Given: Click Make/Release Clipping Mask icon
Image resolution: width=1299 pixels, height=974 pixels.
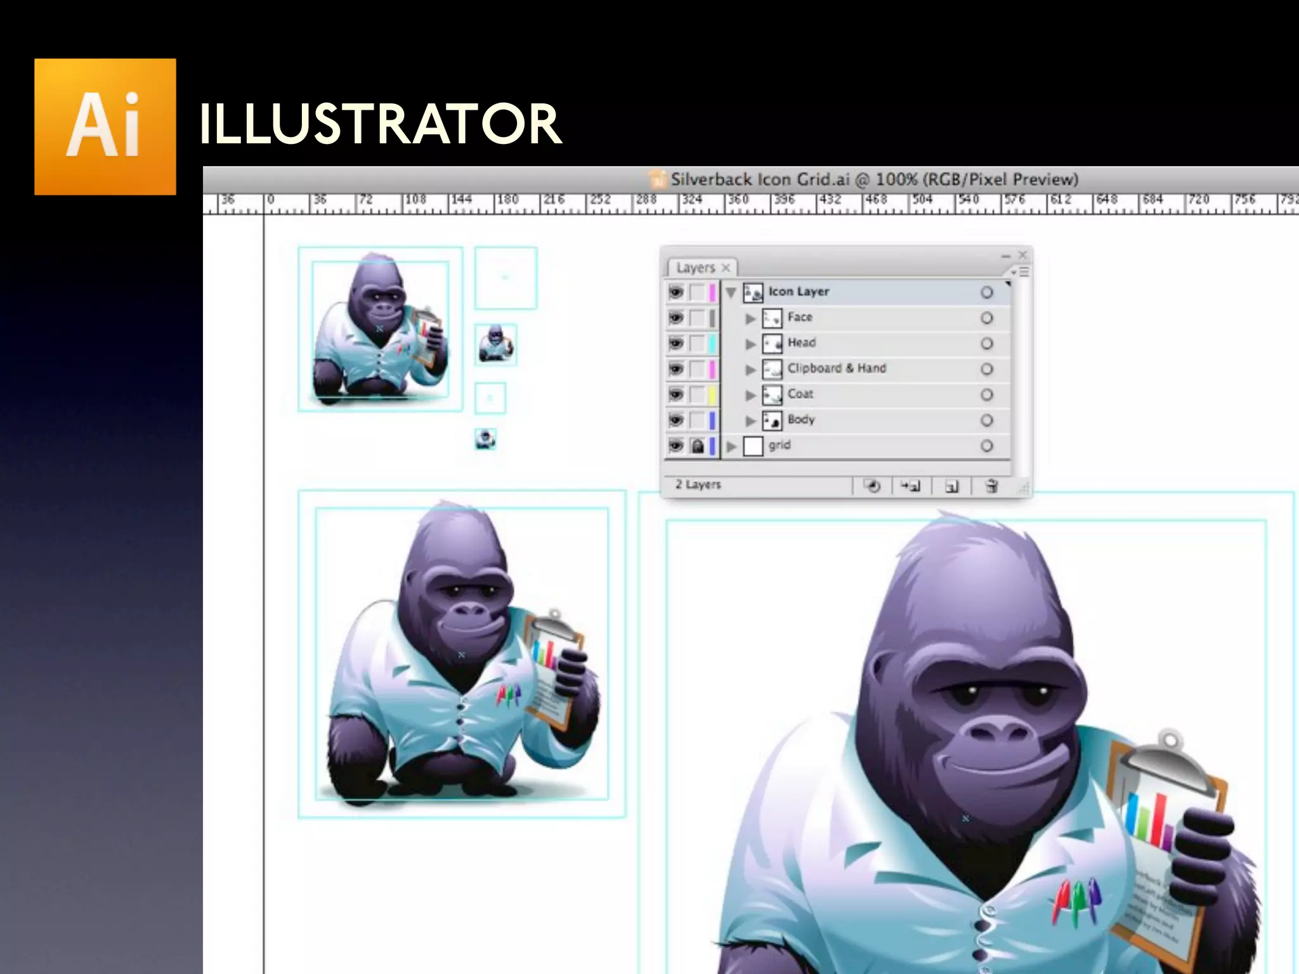Looking at the screenshot, I should tap(873, 486).
